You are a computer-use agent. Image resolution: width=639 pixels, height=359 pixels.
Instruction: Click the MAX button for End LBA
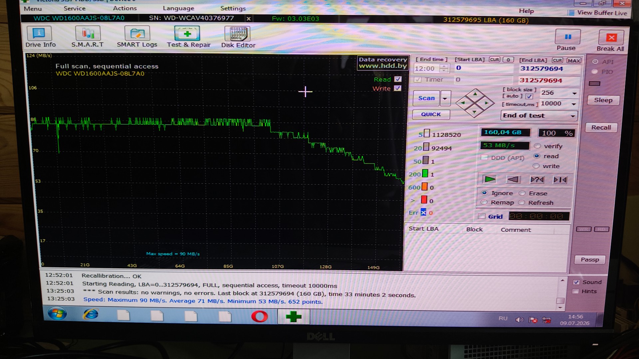coord(574,60)
